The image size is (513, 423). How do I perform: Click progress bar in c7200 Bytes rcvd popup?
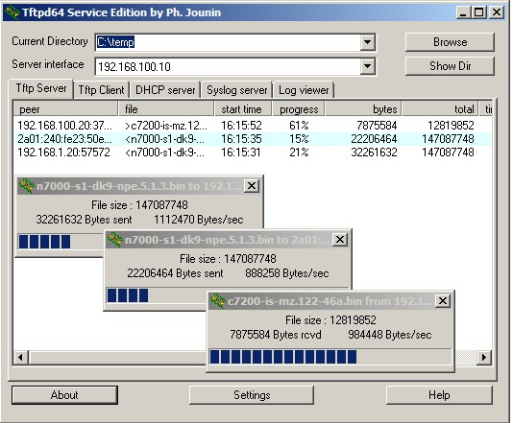(330, 357)
